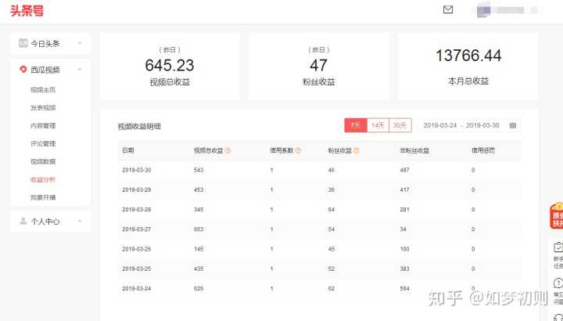Click the 47 粉丝收益 card
563x321 pixels.
pos(319,67)
